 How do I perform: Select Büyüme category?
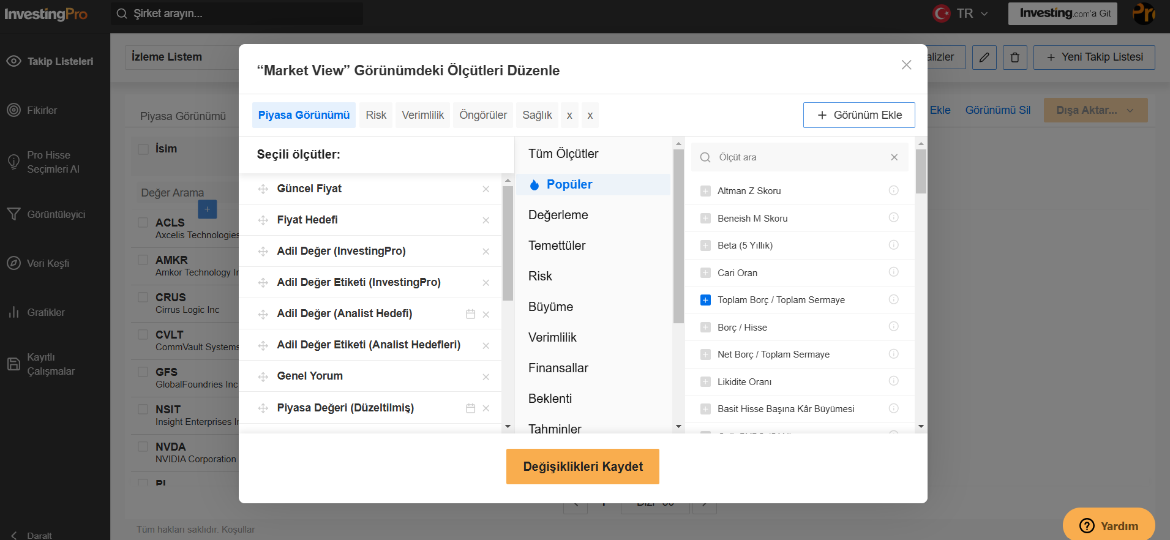pyautogui.click(x=551, y=307)
